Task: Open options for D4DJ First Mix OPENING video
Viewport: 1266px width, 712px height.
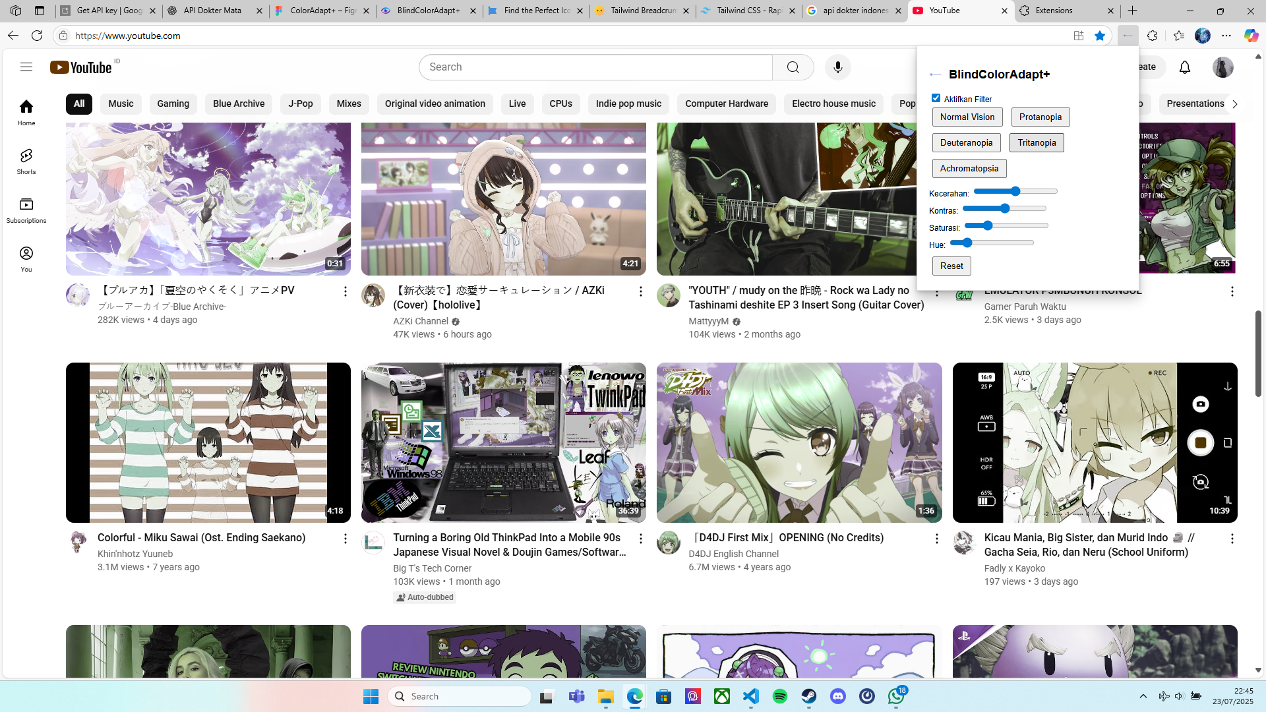Action: [936, 539]
